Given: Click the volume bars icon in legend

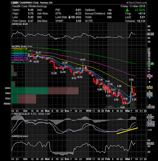Looking at the screenshot, I should point(12,62).
